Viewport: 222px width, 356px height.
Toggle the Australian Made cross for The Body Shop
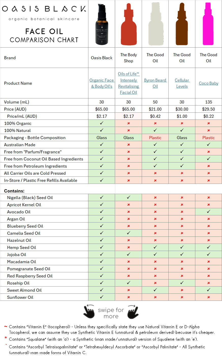point(128,145)
